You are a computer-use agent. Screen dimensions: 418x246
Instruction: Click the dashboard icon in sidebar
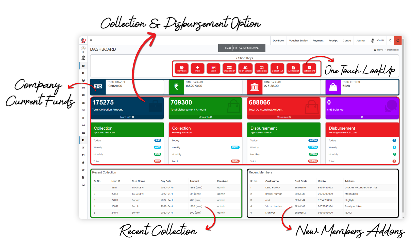click(83, 66)
